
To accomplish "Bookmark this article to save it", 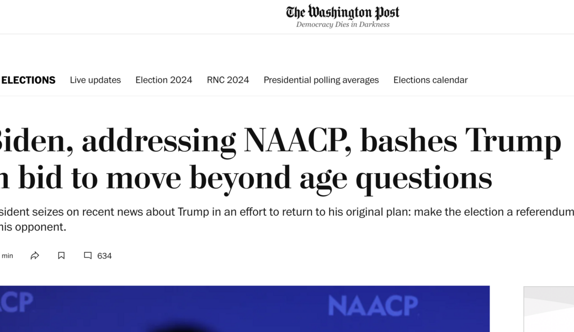I will (61, 255).
